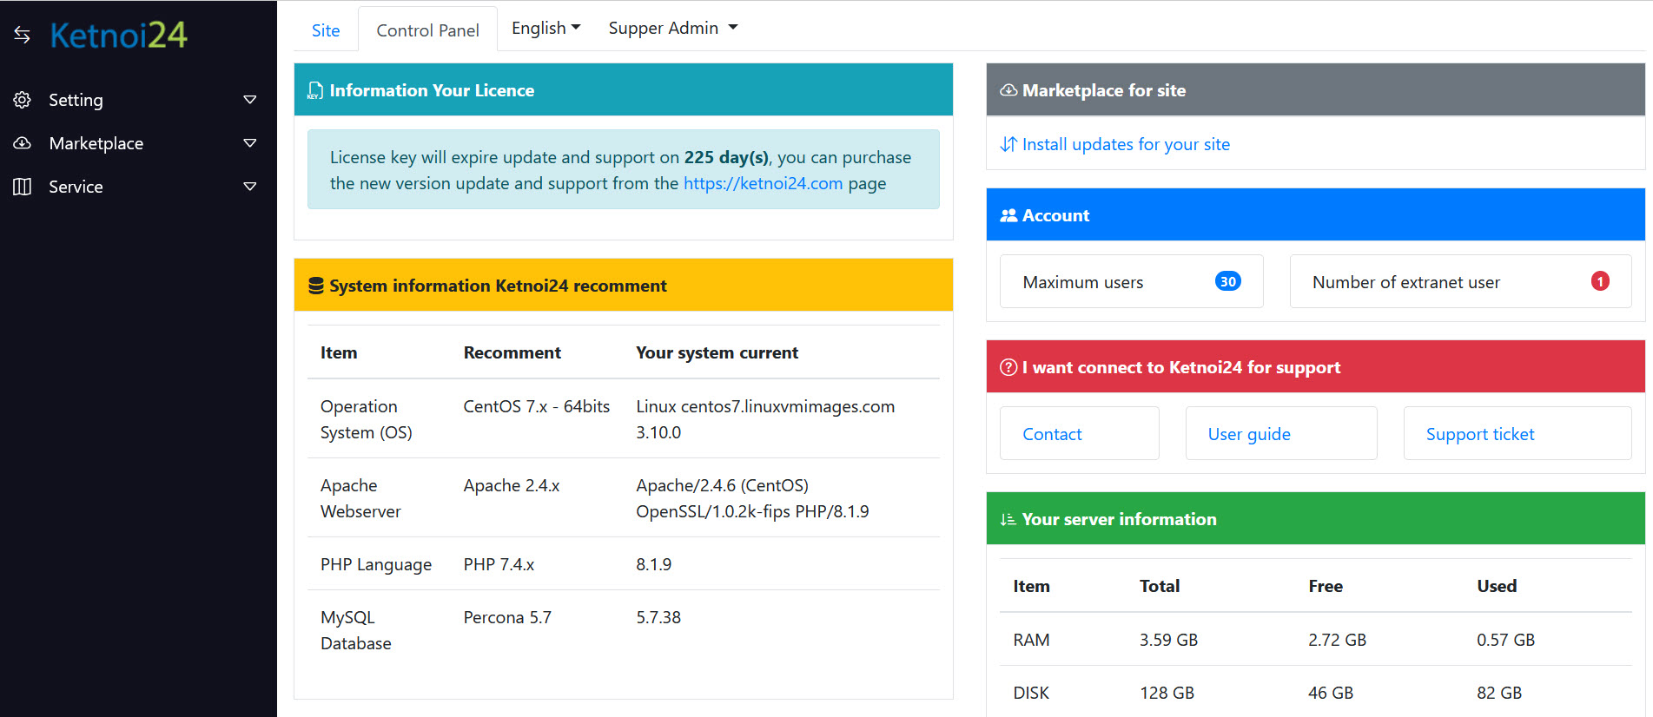Click the 'PHP 7.4.x' cell
The height and width of the screenshot is (717, 1653).
[499, 564]
